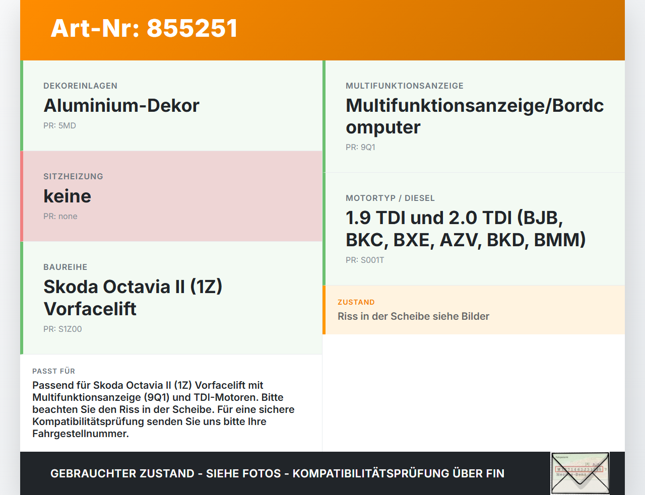Select the Zustand notice box
Image resolution: width=645 pixels, height=495 pixels.
pyautogui.click(x=474, y=310)
